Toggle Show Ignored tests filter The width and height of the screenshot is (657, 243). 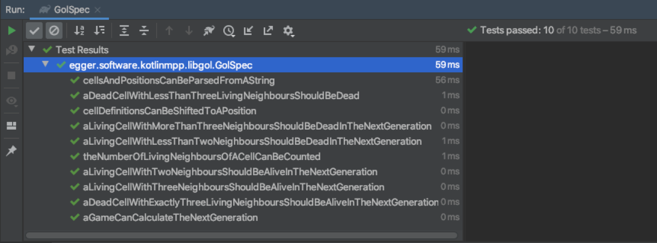[54, 31]
